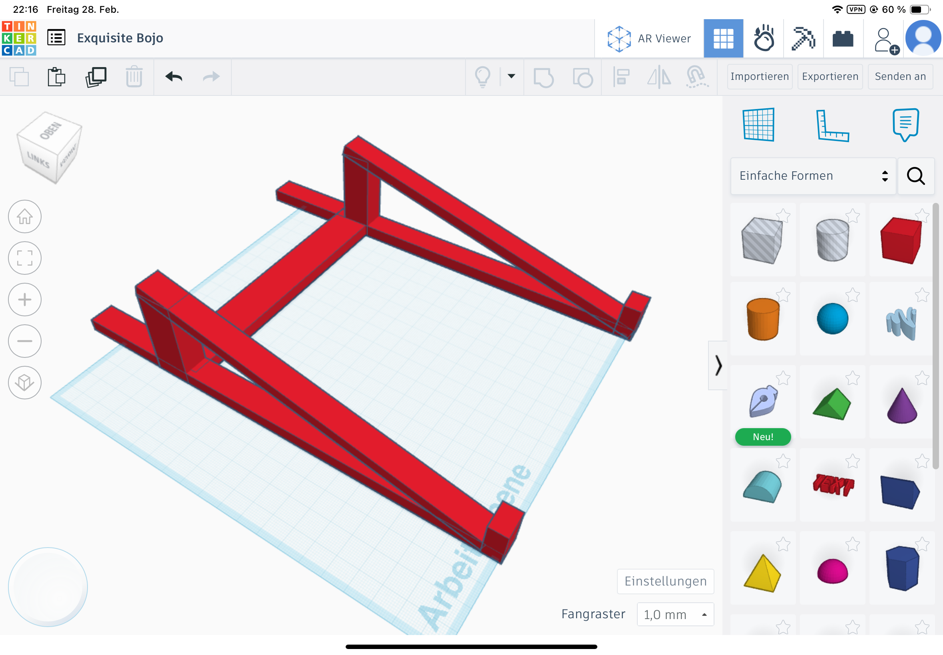Favorite the blue Sphere with its star
Image resolution: width=943 pixels, height=655 pixels.
pyautogui.click(x=853, y=295)
